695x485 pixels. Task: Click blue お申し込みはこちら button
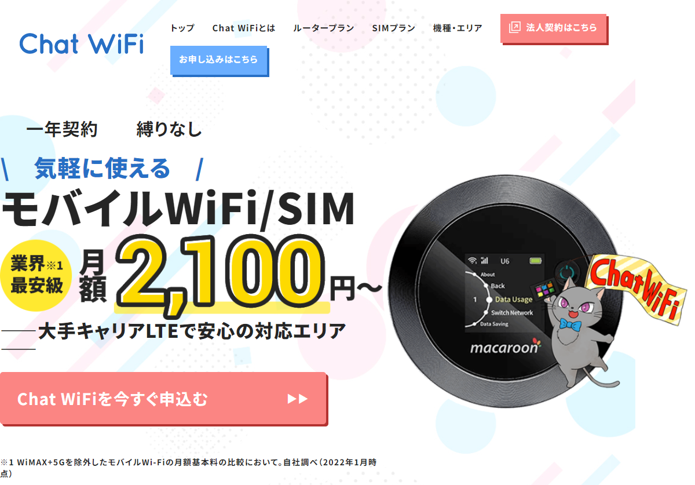click(218, 60)
